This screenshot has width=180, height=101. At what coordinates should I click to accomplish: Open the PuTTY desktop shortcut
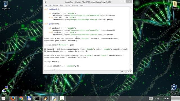pos(5,90)
